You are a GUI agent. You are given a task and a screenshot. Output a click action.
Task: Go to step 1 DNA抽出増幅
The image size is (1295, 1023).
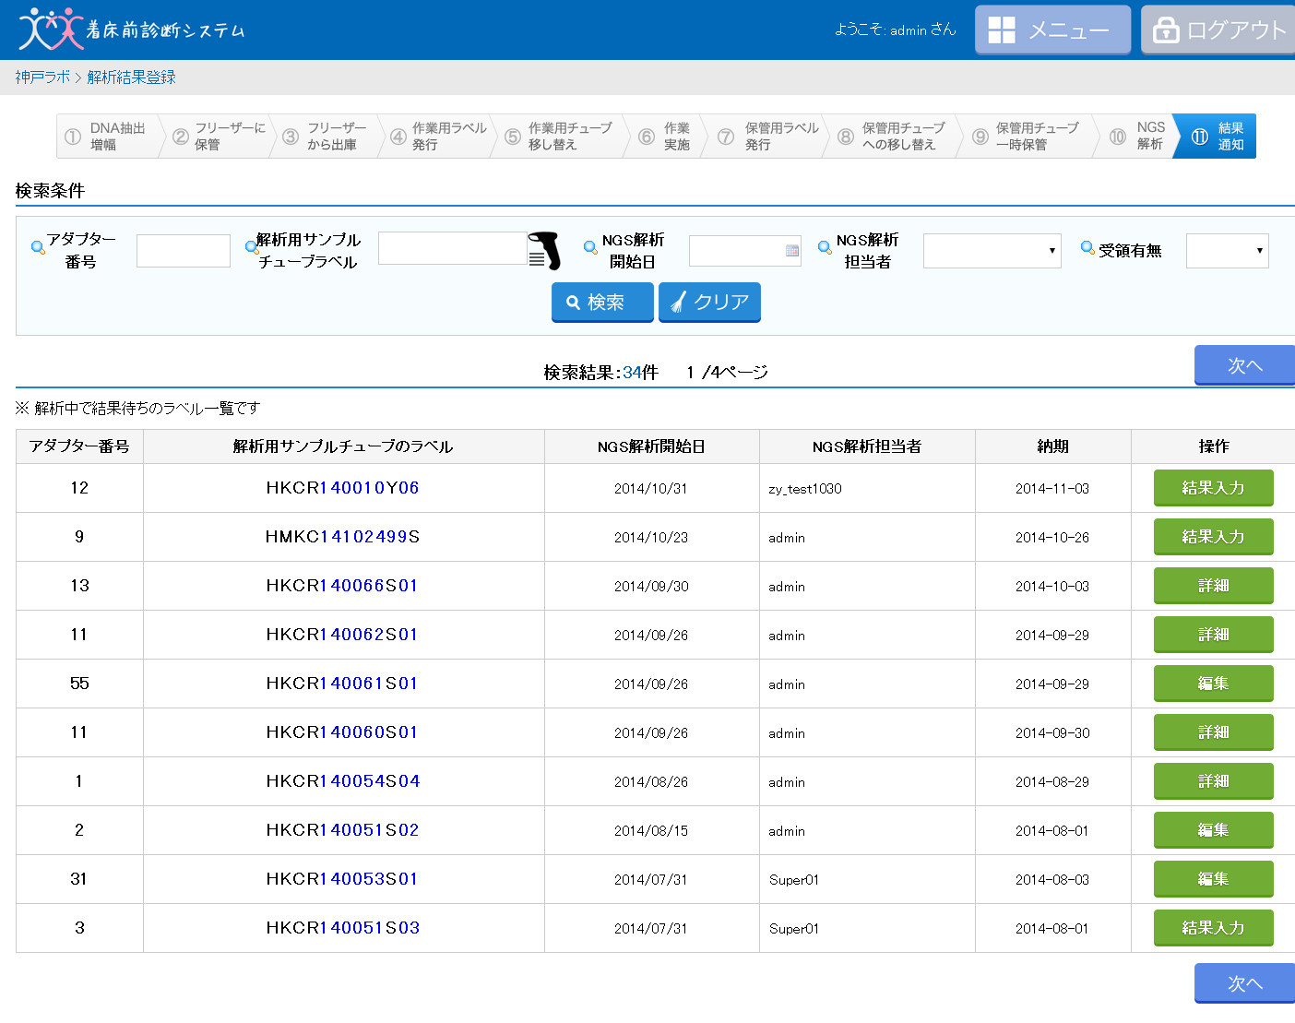pyautogui.click(x=107, y=137)
